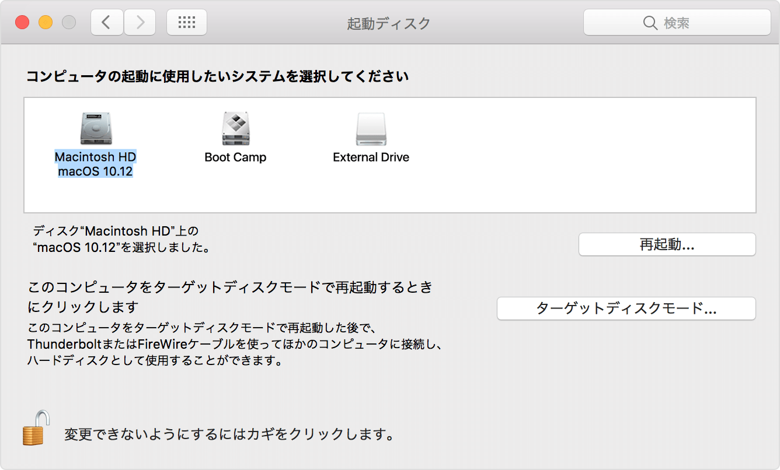Click the orange lock icon to prevent changes

click(36, 428)
